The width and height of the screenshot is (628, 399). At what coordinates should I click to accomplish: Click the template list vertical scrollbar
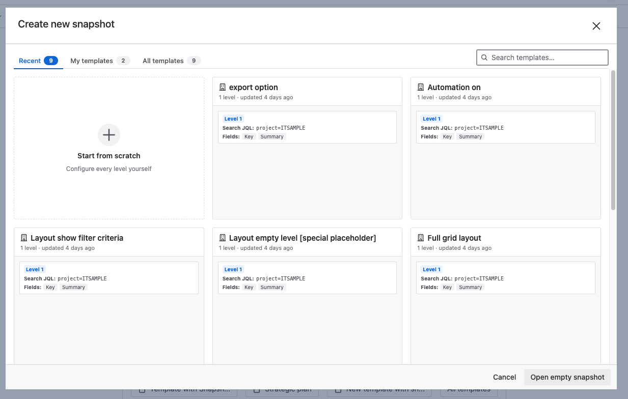[x=613, y=140]
